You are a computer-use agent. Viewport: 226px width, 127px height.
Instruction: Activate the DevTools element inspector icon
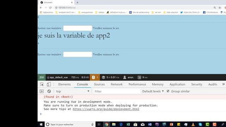(42, 84)
